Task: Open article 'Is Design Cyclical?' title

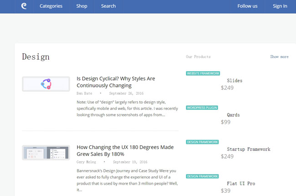Action: coord(116,82)
